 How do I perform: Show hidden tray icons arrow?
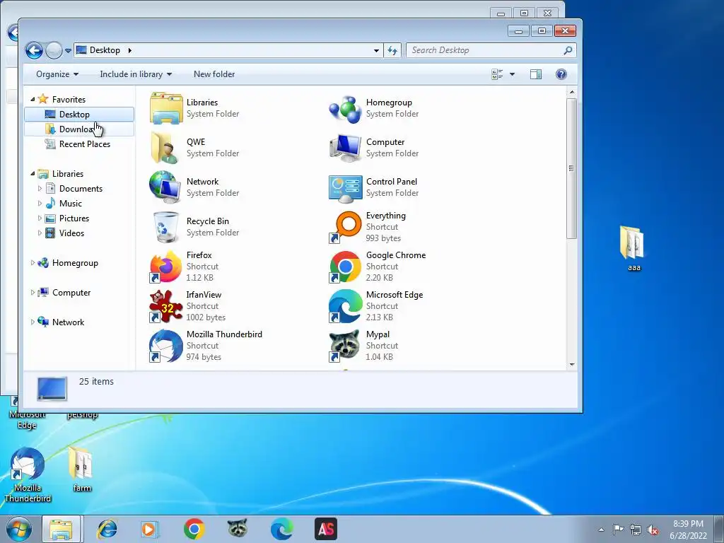[x=601, y=530]
